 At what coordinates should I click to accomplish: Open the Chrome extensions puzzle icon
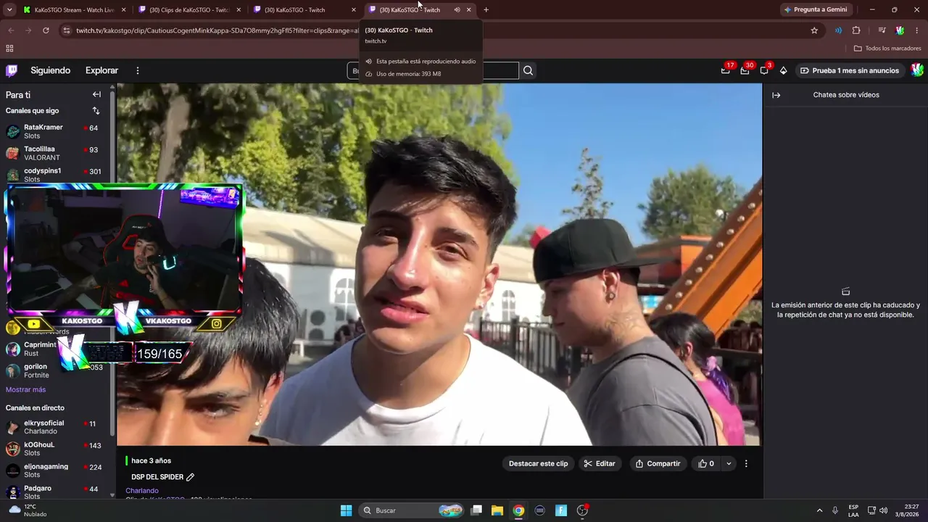click(x=856, y=30)
